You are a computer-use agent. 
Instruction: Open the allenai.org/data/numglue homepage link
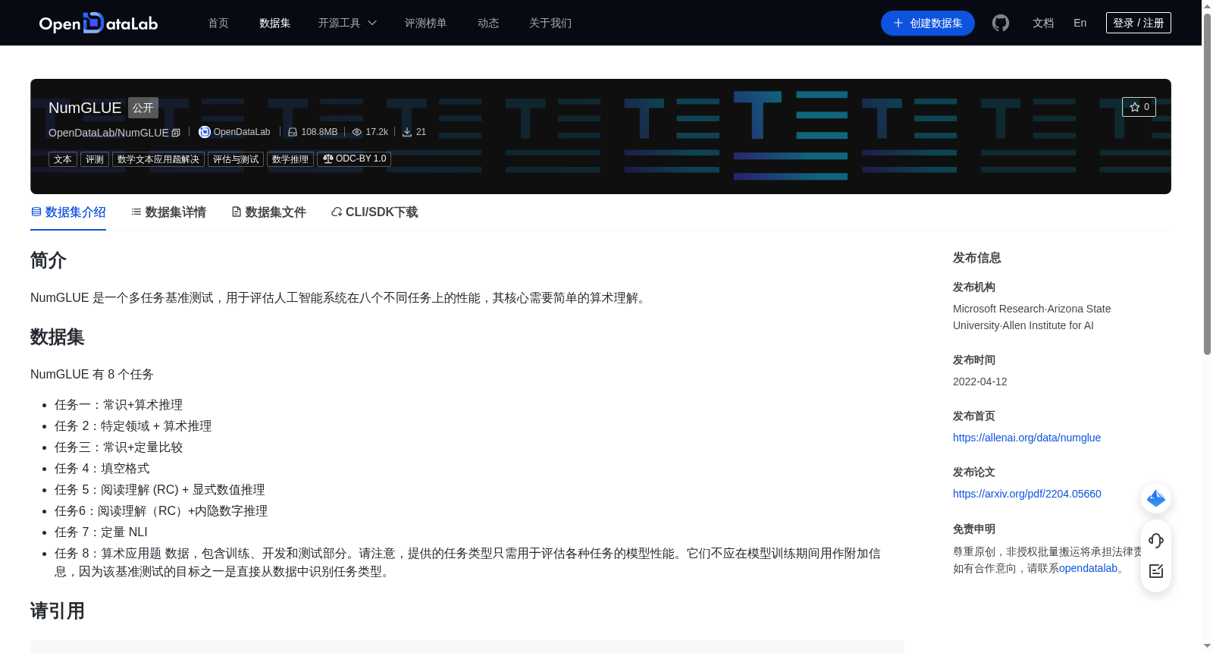(1027, 438)
